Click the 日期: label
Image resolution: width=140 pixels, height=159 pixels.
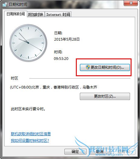point(58,33)
